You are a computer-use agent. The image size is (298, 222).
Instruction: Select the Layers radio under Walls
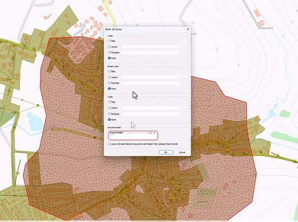[109, 108]
